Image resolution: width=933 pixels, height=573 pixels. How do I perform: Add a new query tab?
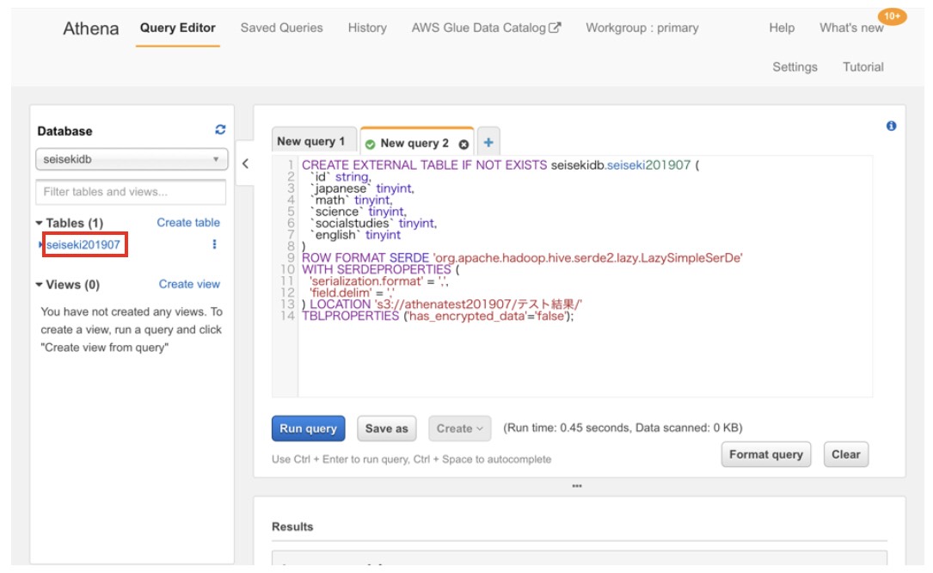point(488,143)
